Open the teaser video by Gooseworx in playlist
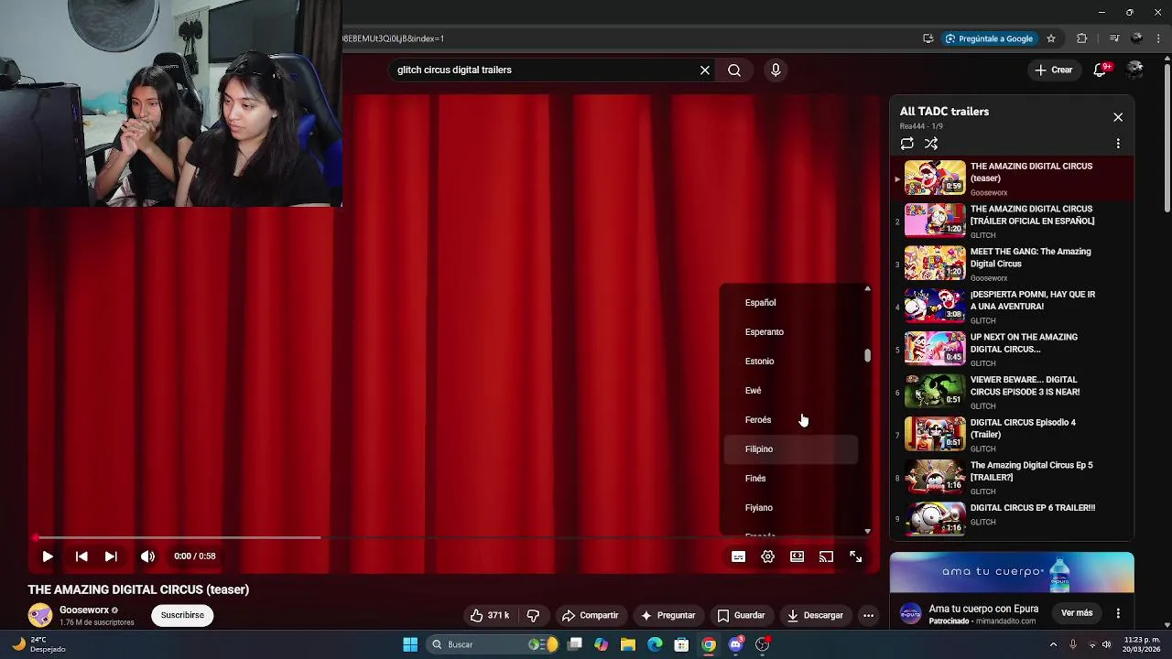 (x=1012, y=178)
